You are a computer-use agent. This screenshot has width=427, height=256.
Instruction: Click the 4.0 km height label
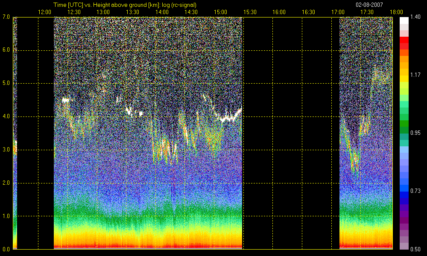[6, 116]
